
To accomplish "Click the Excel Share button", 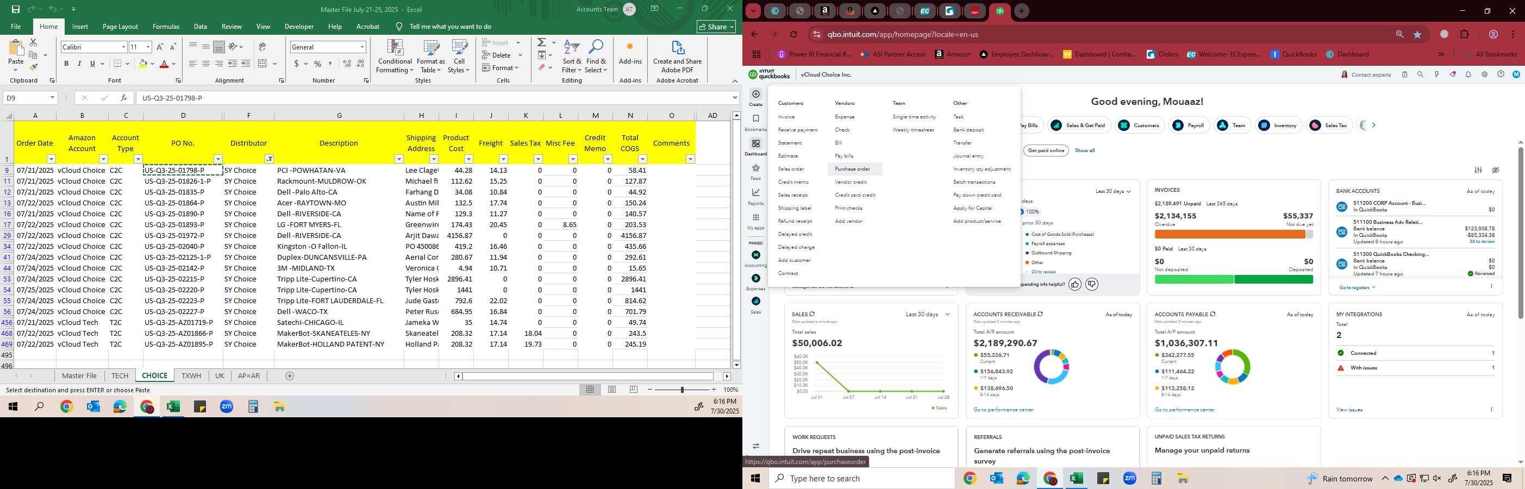I will point(716,27).
